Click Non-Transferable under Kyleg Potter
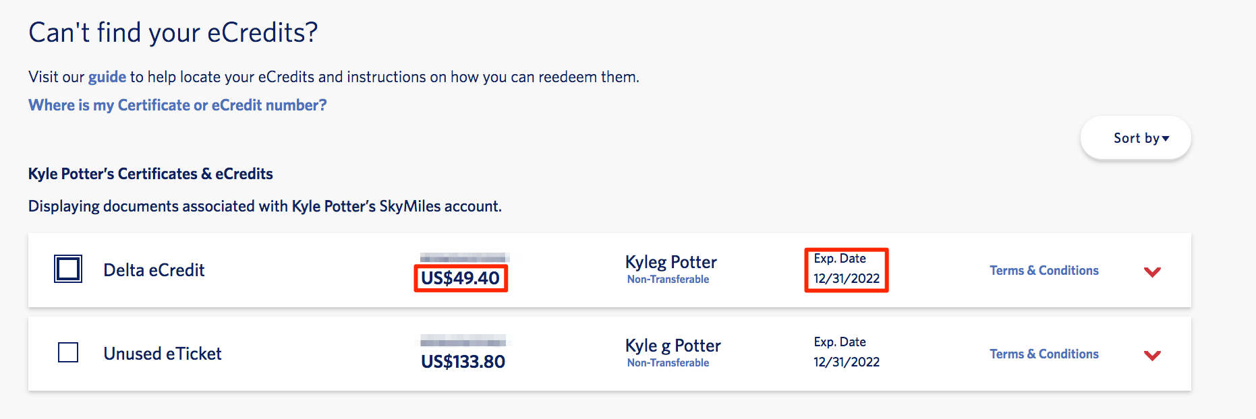 pos(668,279)
